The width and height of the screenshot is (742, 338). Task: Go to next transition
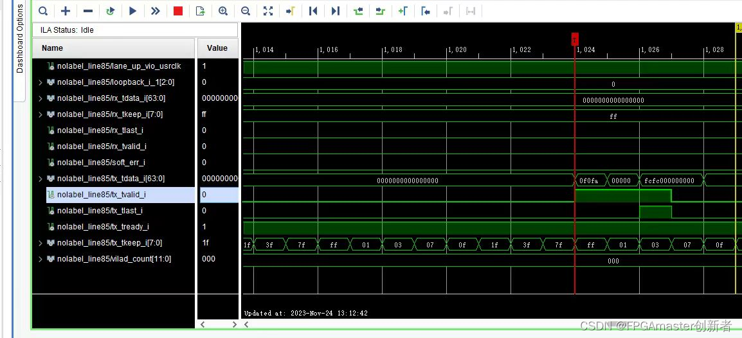[381, 11]
